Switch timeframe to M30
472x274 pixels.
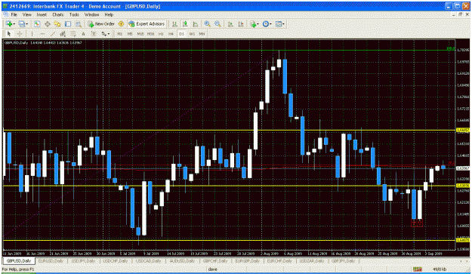150,34
